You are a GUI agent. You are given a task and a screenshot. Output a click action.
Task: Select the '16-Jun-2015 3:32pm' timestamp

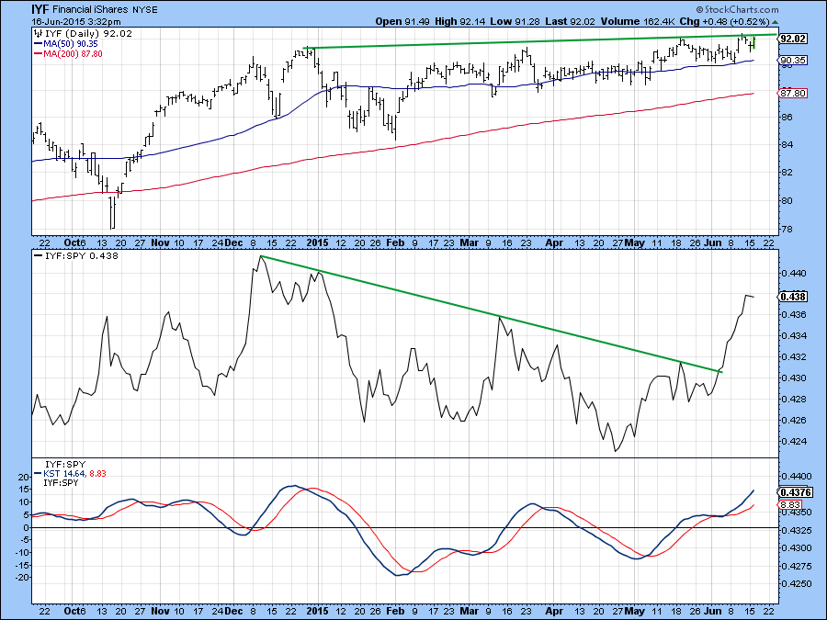pyautogui.click(x=76, y=22)
